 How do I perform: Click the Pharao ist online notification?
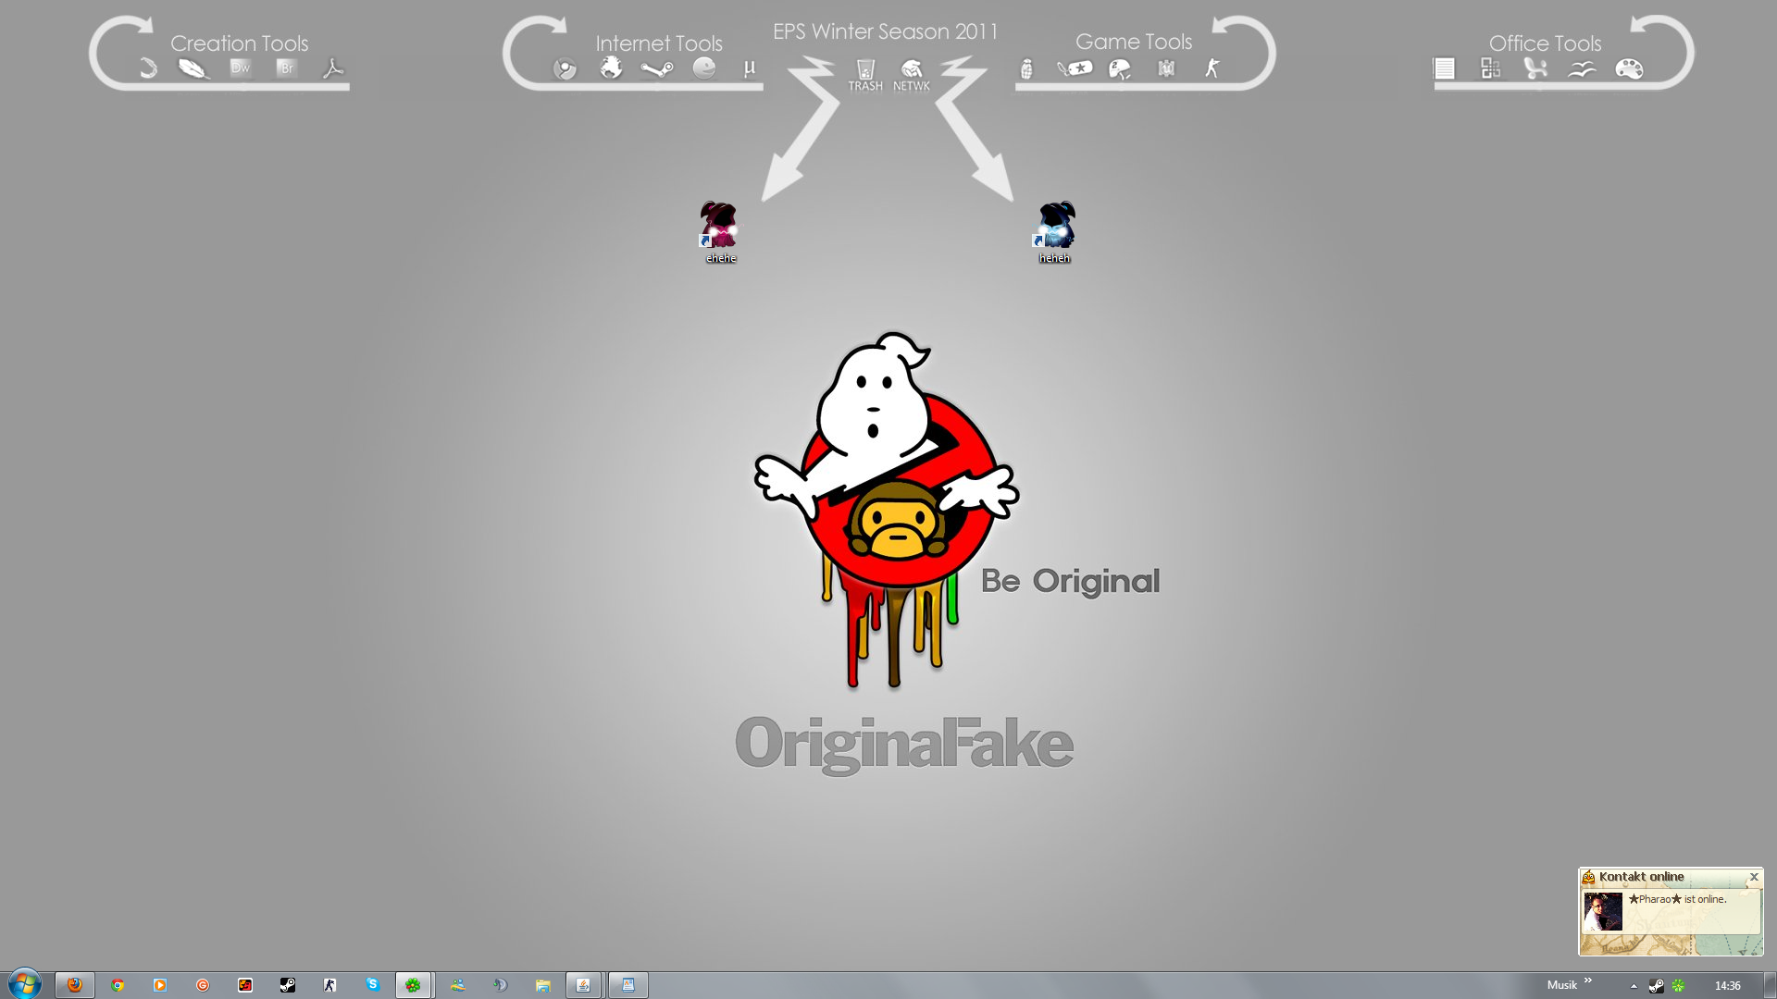pos(1677,899)
